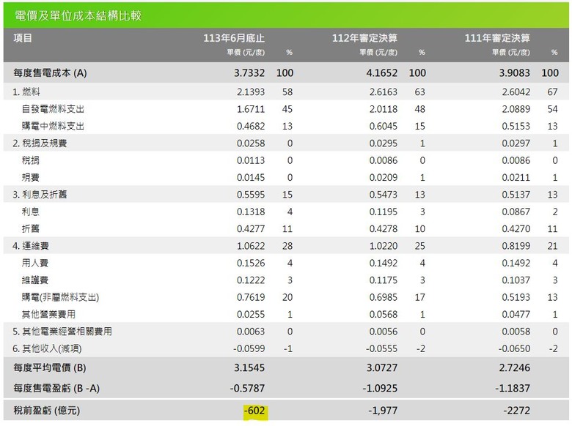This screenshot has width=572, height=426.
Task: Select the row label 購電(非屬燃料支出)
Action: (x=60, y=297)
